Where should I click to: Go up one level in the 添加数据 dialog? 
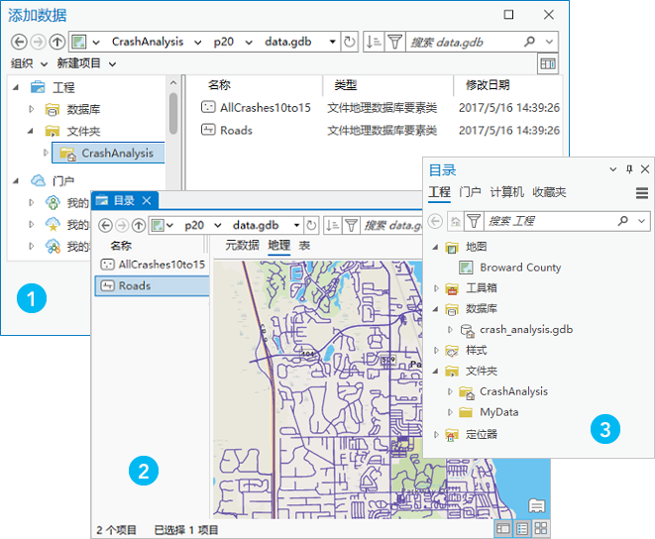point(56,43)
